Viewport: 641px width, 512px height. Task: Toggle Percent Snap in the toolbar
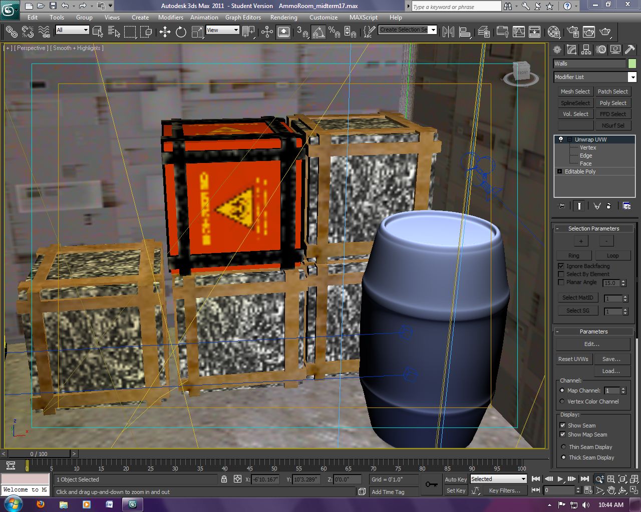click(334, 32)
